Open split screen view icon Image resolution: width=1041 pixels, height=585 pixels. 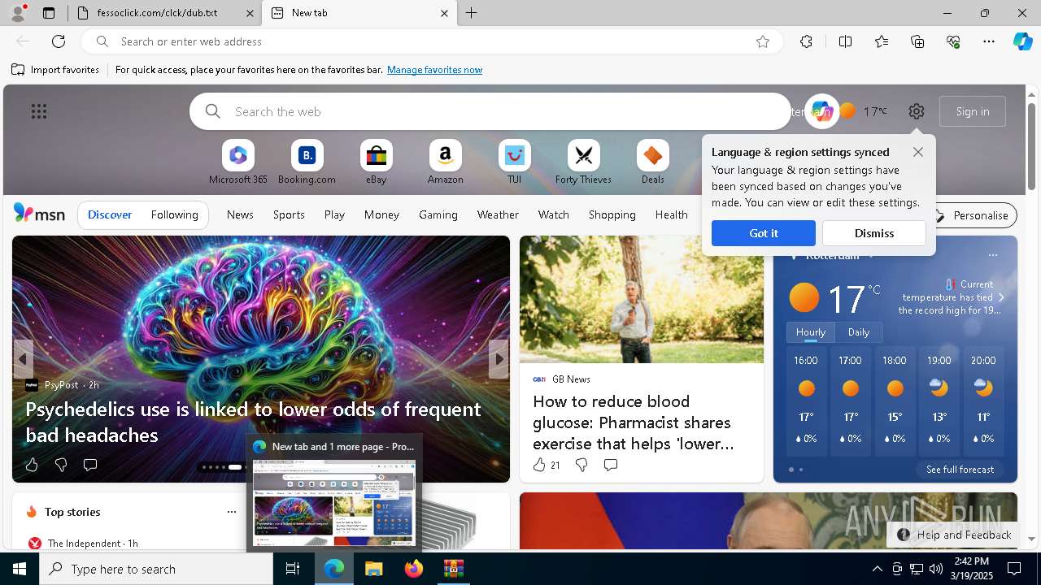pyautogui.click(x=845, y=41)
